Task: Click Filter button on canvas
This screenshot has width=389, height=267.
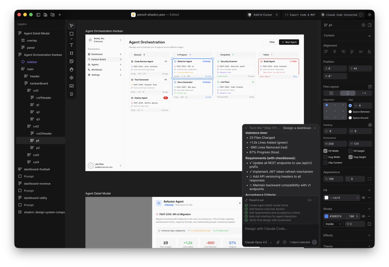Action: click(x=270, y=42)
